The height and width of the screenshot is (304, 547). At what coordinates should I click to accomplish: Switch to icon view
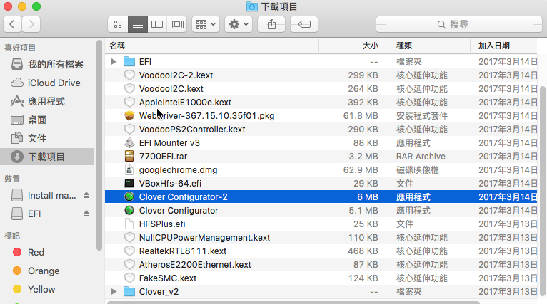[x=118, y=24]
